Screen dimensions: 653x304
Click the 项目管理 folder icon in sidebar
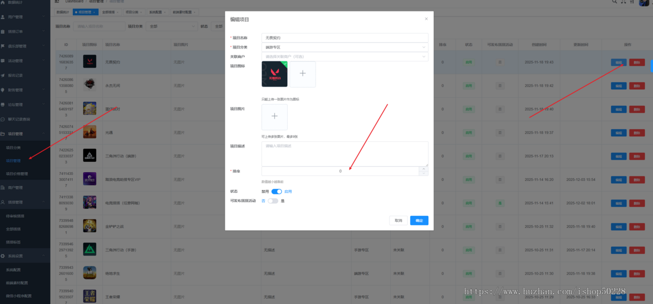pyautogui.click(x=3, y=133)
